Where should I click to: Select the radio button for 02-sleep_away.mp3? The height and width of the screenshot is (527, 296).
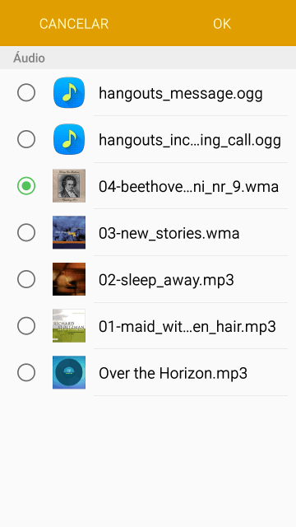tap(26, 279)
